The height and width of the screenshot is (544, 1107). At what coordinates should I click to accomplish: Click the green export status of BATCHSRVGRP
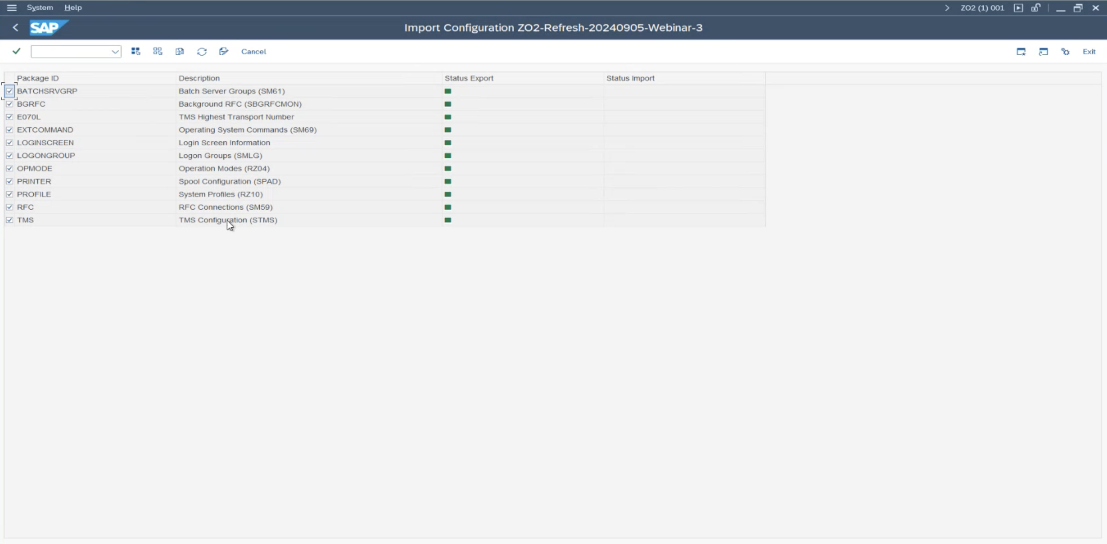(448, 91)
